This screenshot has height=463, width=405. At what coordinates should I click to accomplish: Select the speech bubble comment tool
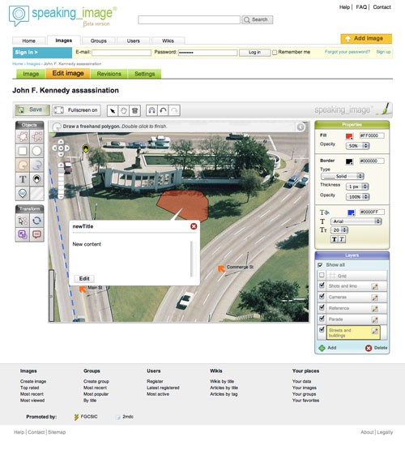[x=36, y=235]
